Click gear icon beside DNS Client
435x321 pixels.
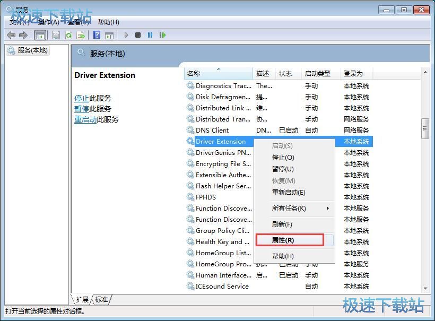coord(190,130)
